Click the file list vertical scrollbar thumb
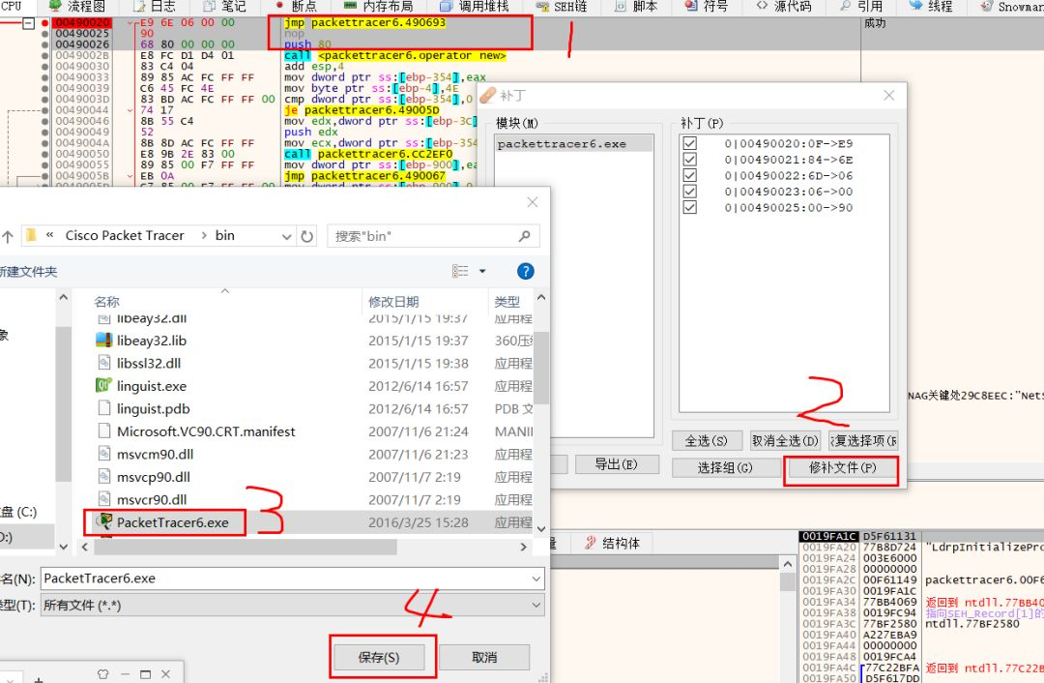The height and width of the screenshot is (683, 1044). 541,368
